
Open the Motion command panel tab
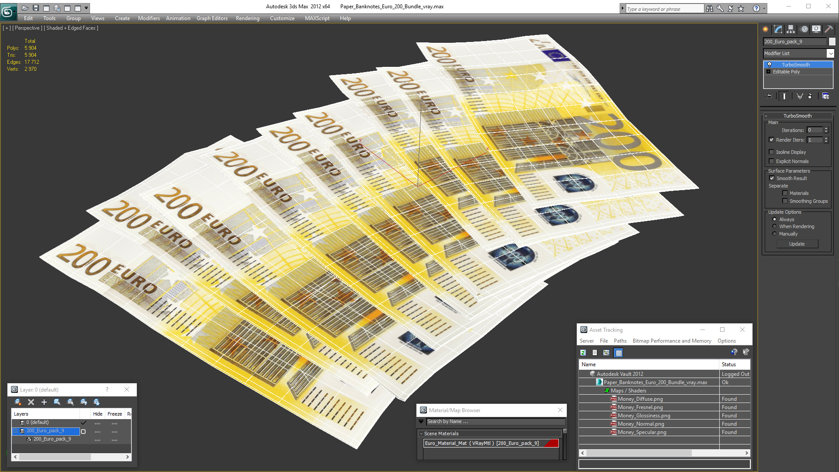point(804,29)
